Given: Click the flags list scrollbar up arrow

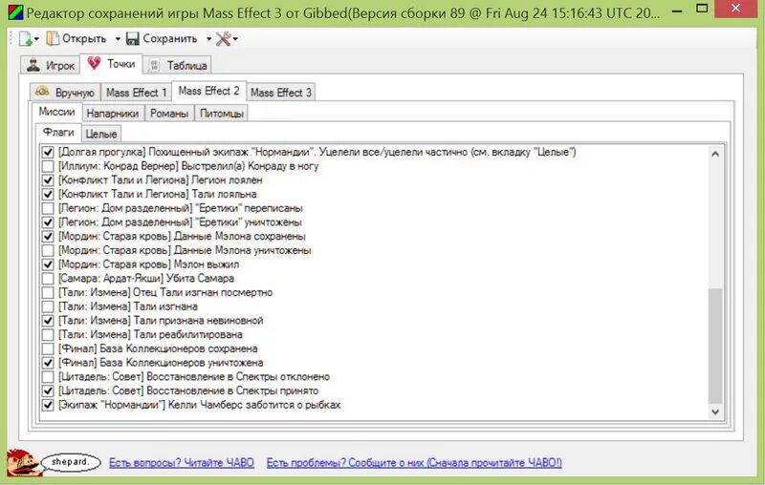Looking at the screenshot, I should pos(715,154).
